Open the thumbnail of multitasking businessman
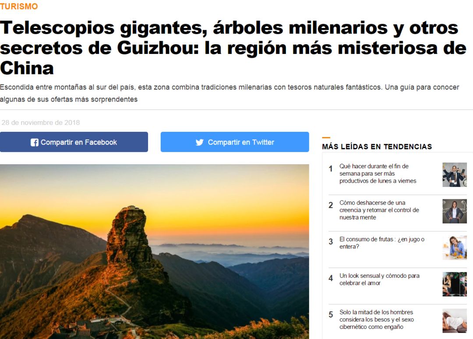 tap(454, 175)
